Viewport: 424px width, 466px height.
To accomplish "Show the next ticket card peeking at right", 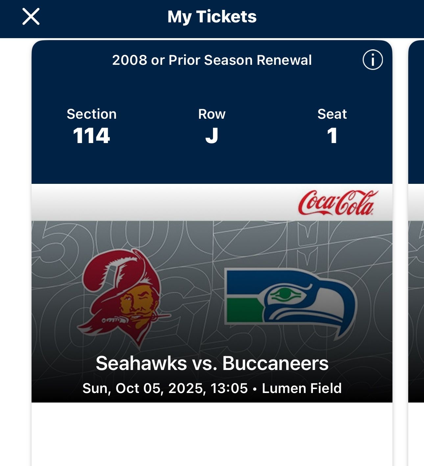I will coord(416,230).
